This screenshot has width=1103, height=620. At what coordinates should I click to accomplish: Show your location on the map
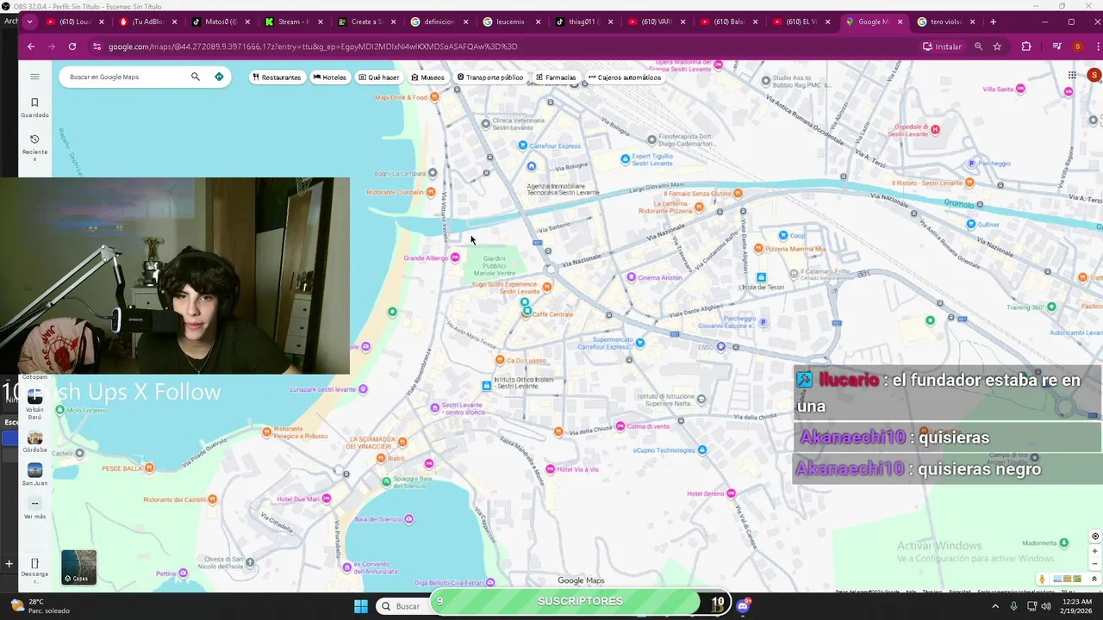point(1095,536)
